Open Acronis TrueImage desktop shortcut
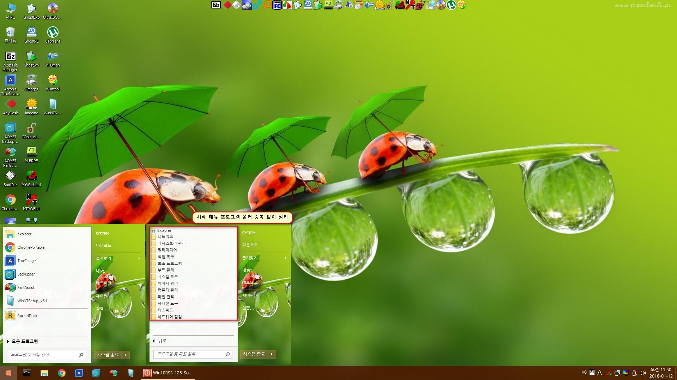Image resolution: width=677 pixels, height=380 pixels. [10, 85]
